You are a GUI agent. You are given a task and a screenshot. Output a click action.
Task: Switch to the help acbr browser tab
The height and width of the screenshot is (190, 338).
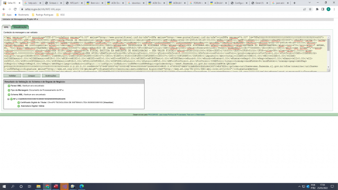[x=32, y=3]
